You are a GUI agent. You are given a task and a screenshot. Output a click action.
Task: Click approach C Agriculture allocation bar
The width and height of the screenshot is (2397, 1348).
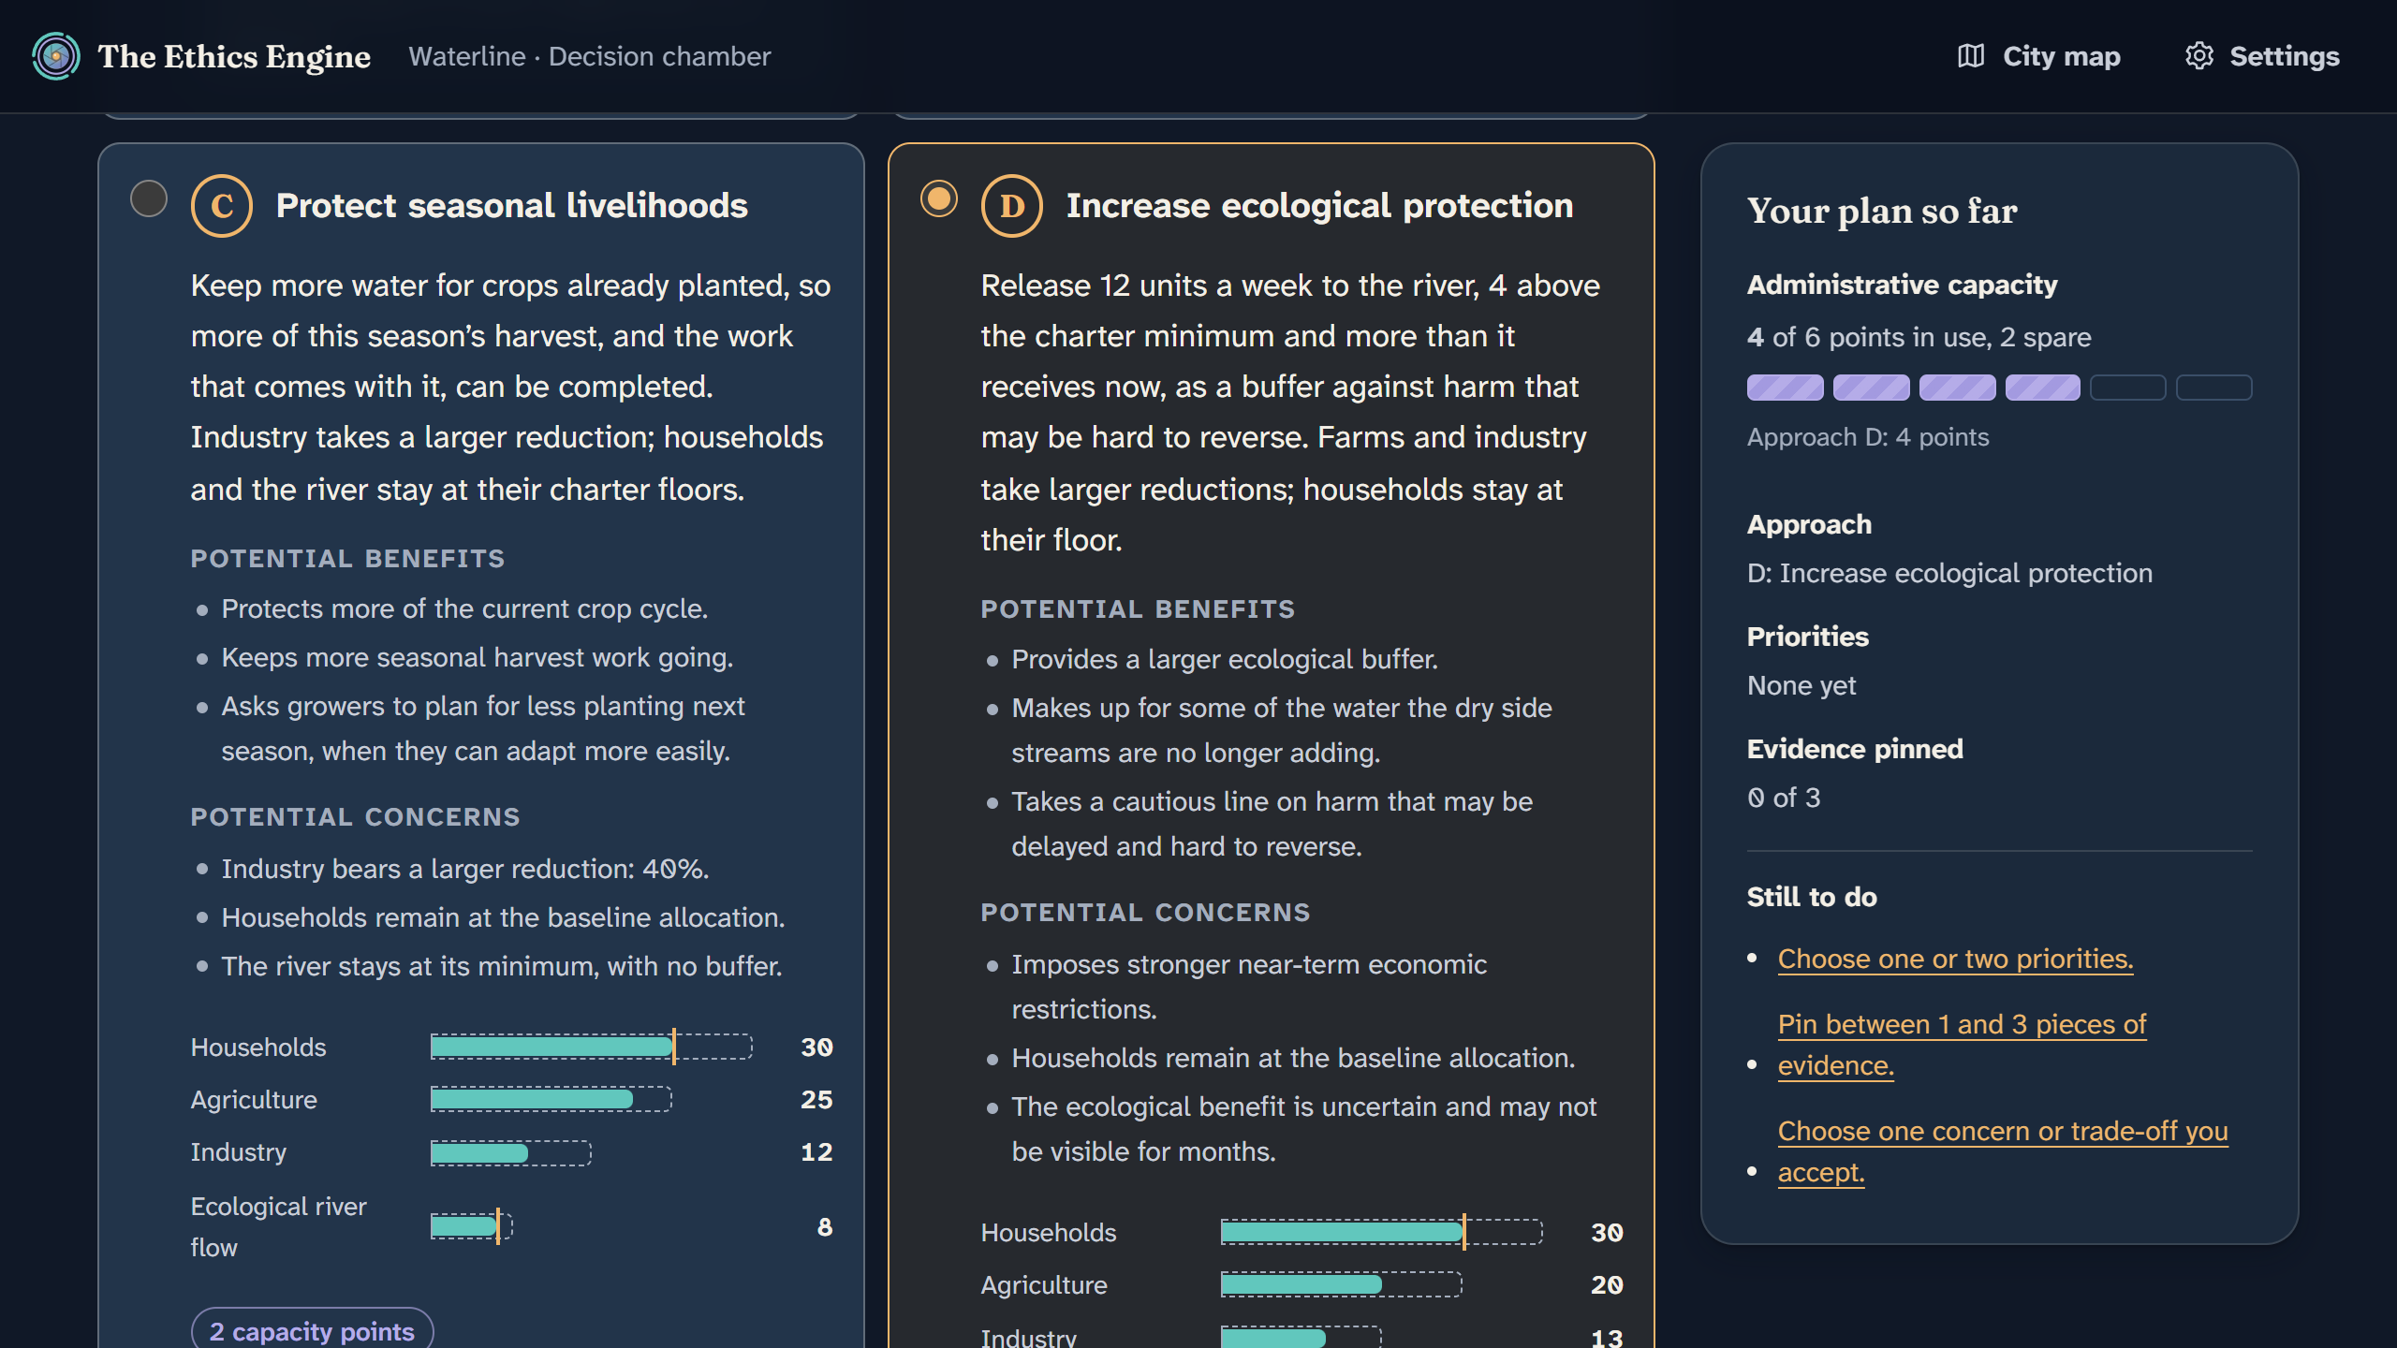[551, 1099]
